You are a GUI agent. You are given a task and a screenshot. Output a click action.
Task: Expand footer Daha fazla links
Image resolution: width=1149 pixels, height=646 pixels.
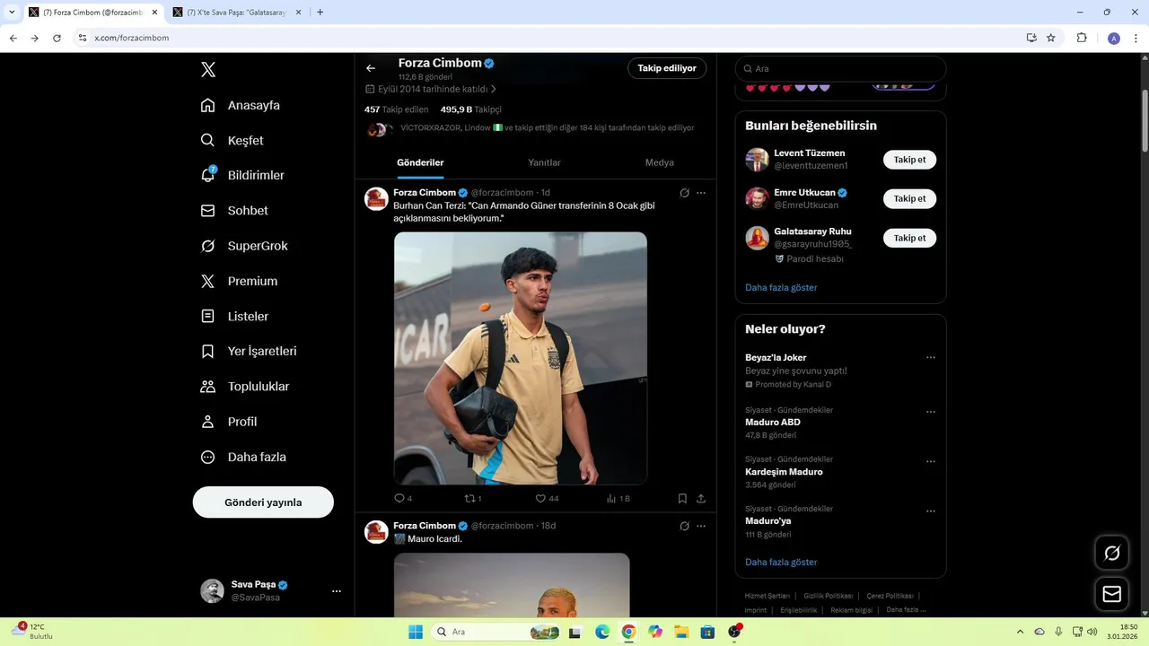(906, 610)
